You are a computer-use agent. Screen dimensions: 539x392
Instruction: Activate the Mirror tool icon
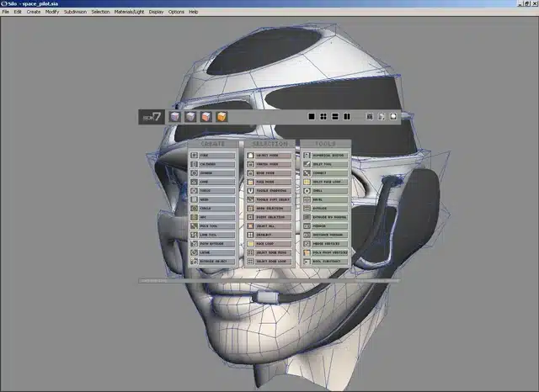pyautogui.click(x=307, y=226)
